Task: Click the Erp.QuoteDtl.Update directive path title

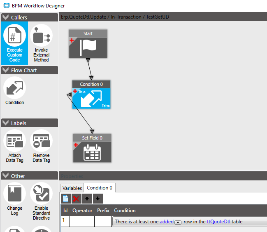Action: point(115,17)
